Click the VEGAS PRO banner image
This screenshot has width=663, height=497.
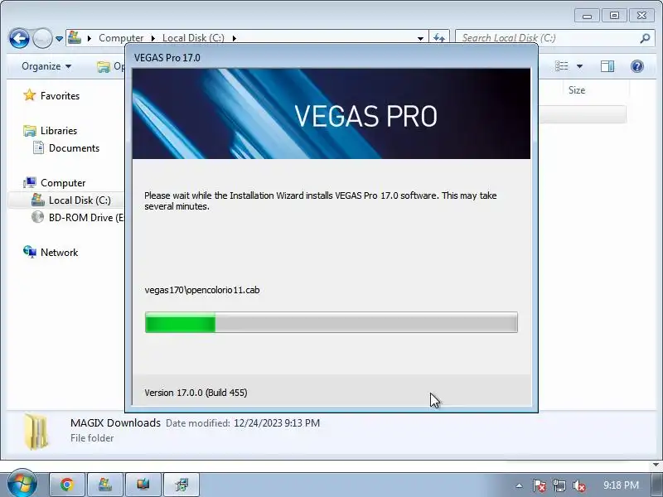point(331,113)
